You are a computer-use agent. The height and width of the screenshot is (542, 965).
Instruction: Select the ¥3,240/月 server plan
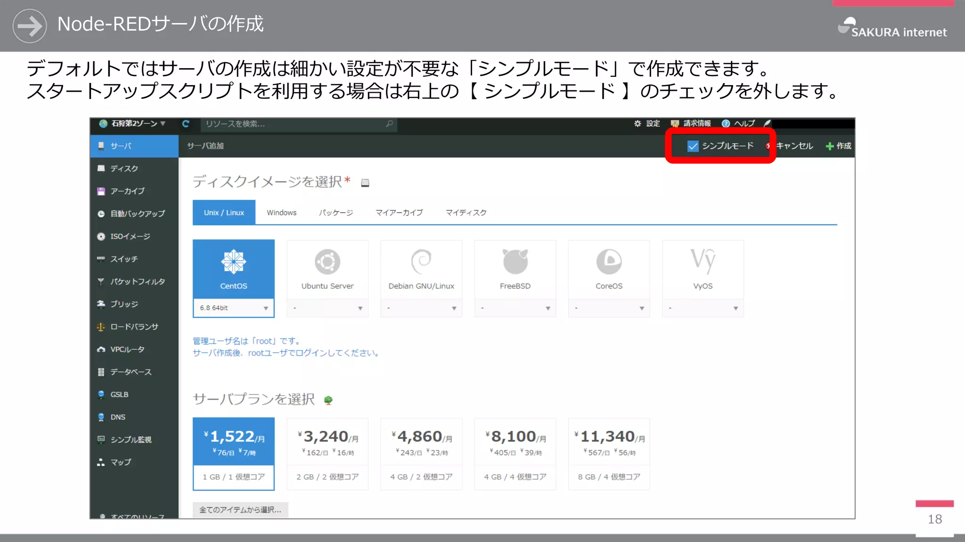(327, 454)
